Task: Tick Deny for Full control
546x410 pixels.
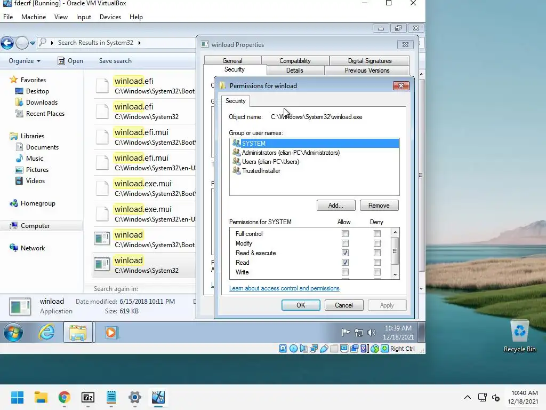Action: (x=377, y=234)
